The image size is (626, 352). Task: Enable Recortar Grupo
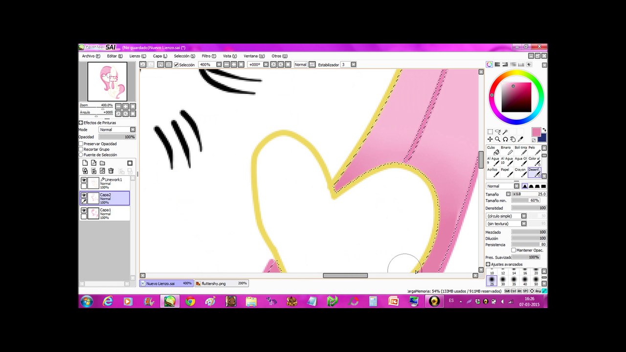81,149
